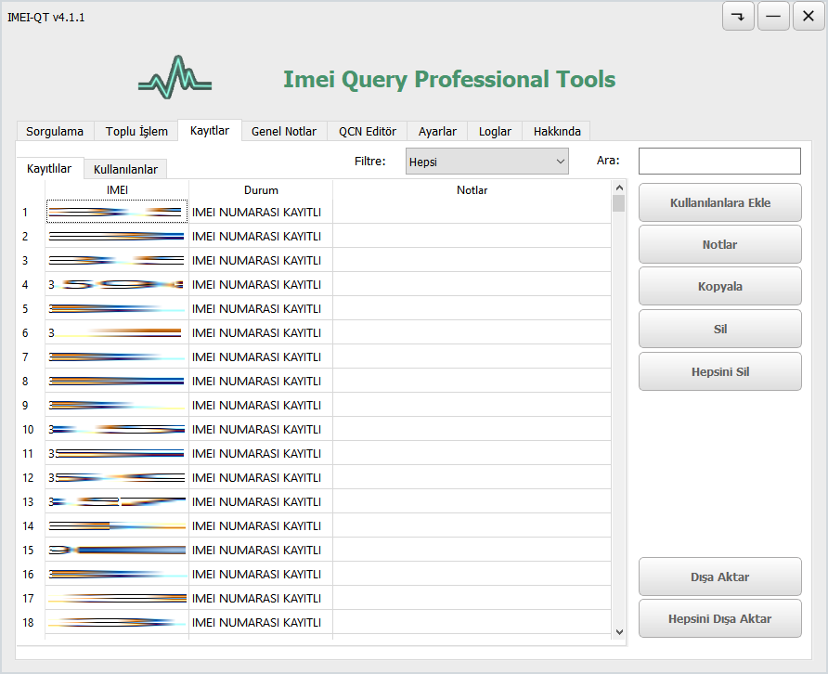Screen dimensions: 828x674
Task: Open the Filtre dropdown showing Hepsi
Action: (487, 162)
